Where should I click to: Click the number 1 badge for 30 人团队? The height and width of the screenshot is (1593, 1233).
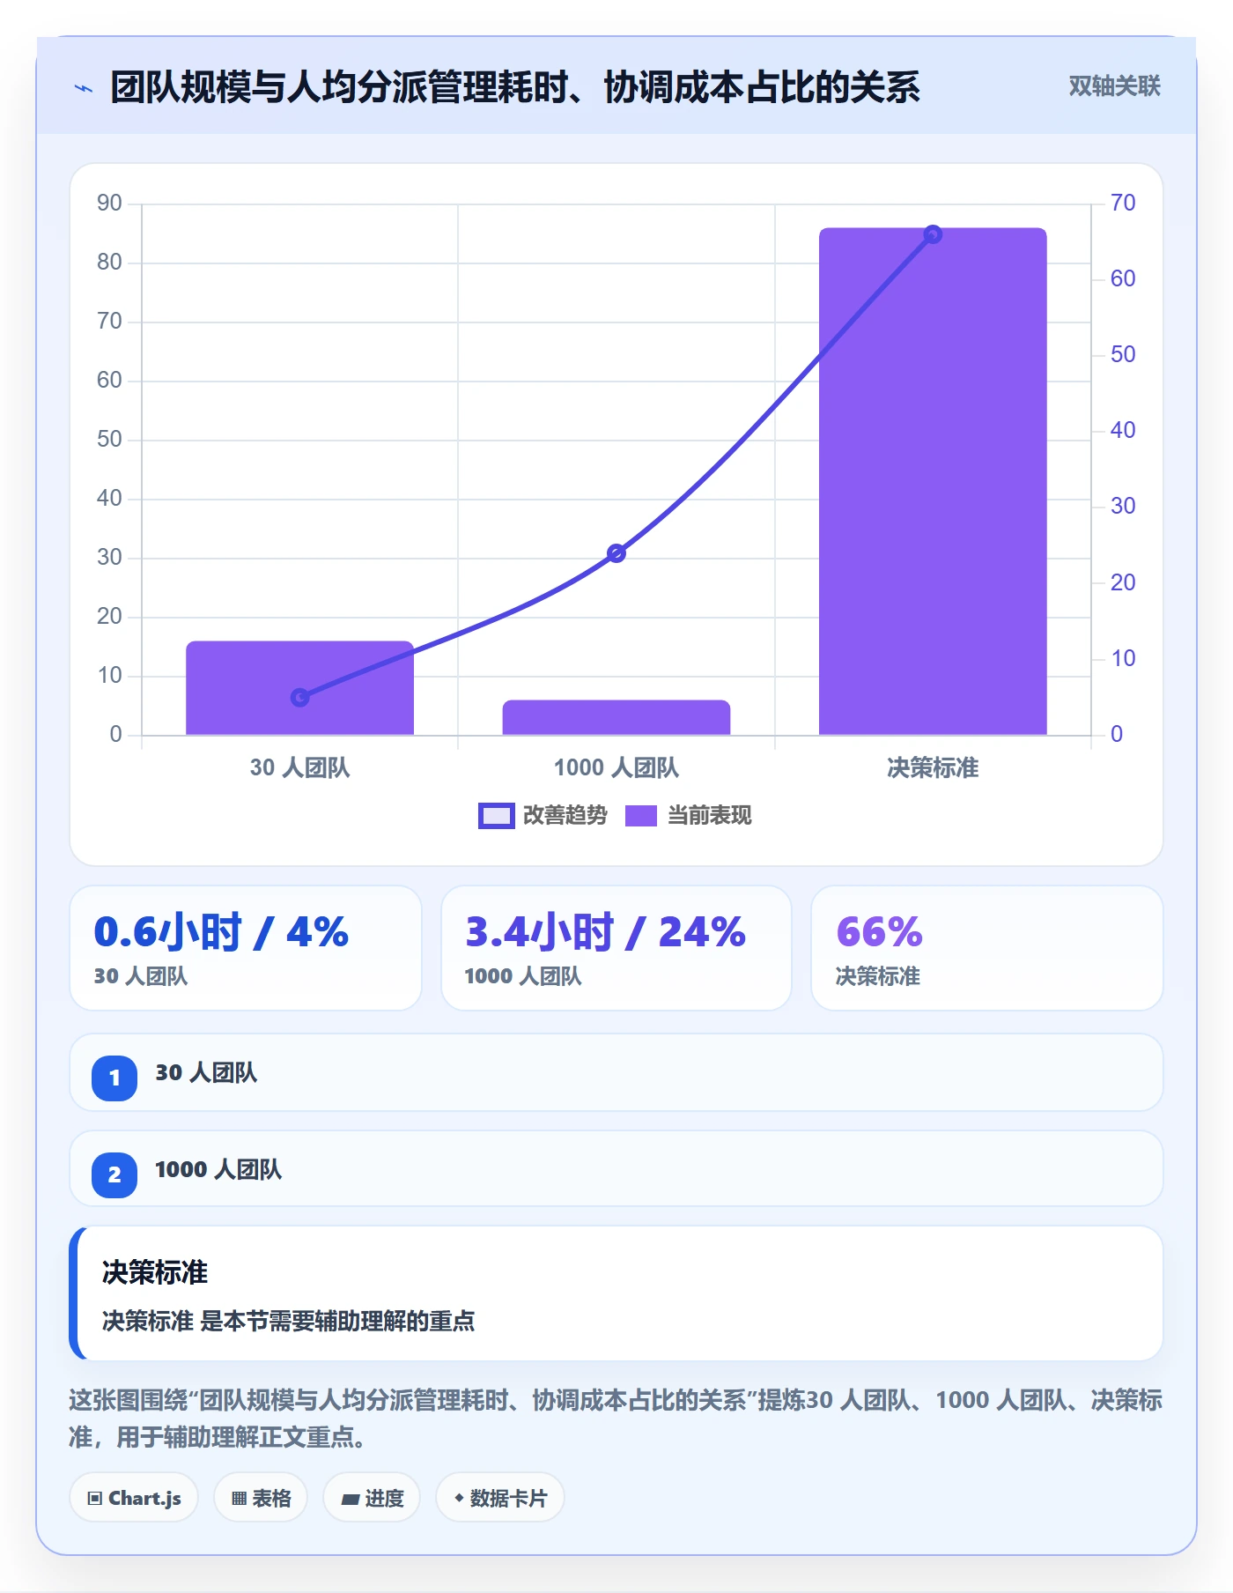pos(114,1078)
